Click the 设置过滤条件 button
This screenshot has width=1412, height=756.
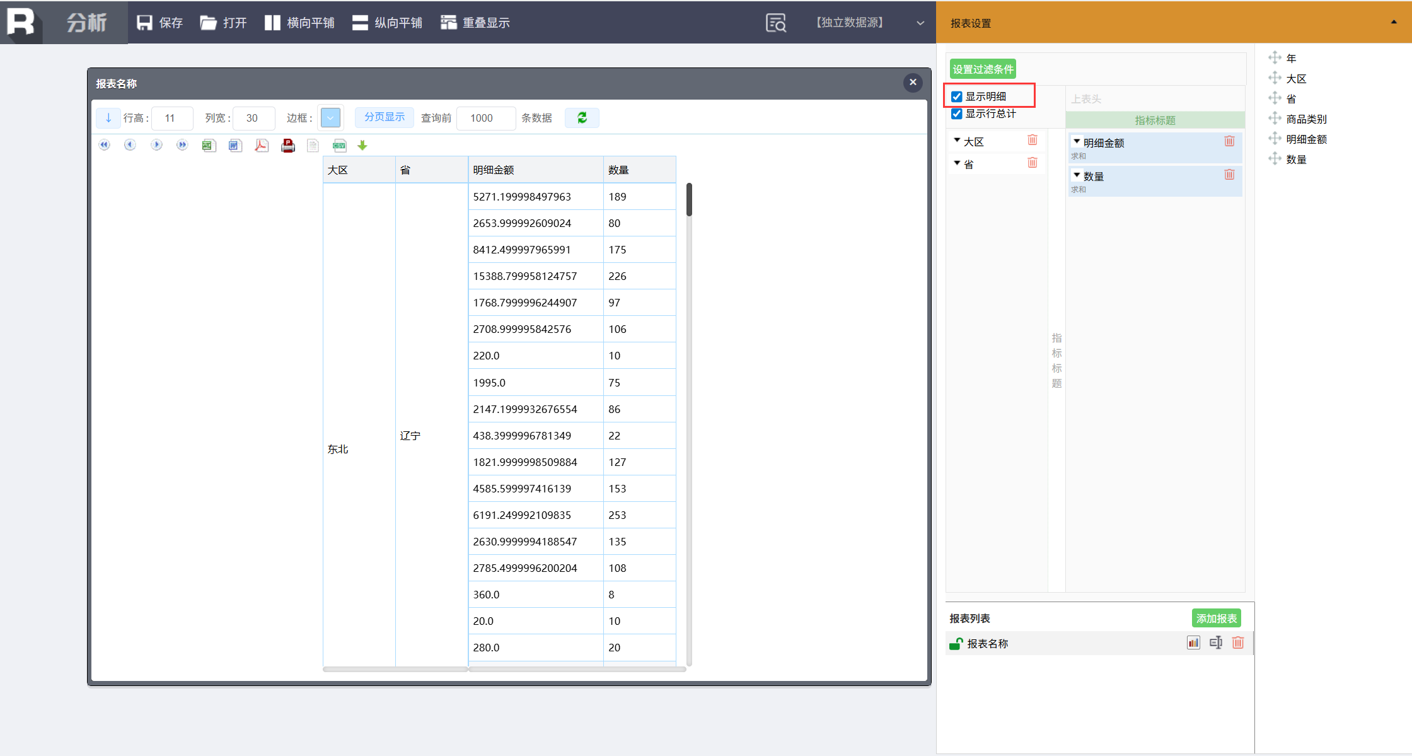pos(982,69)
